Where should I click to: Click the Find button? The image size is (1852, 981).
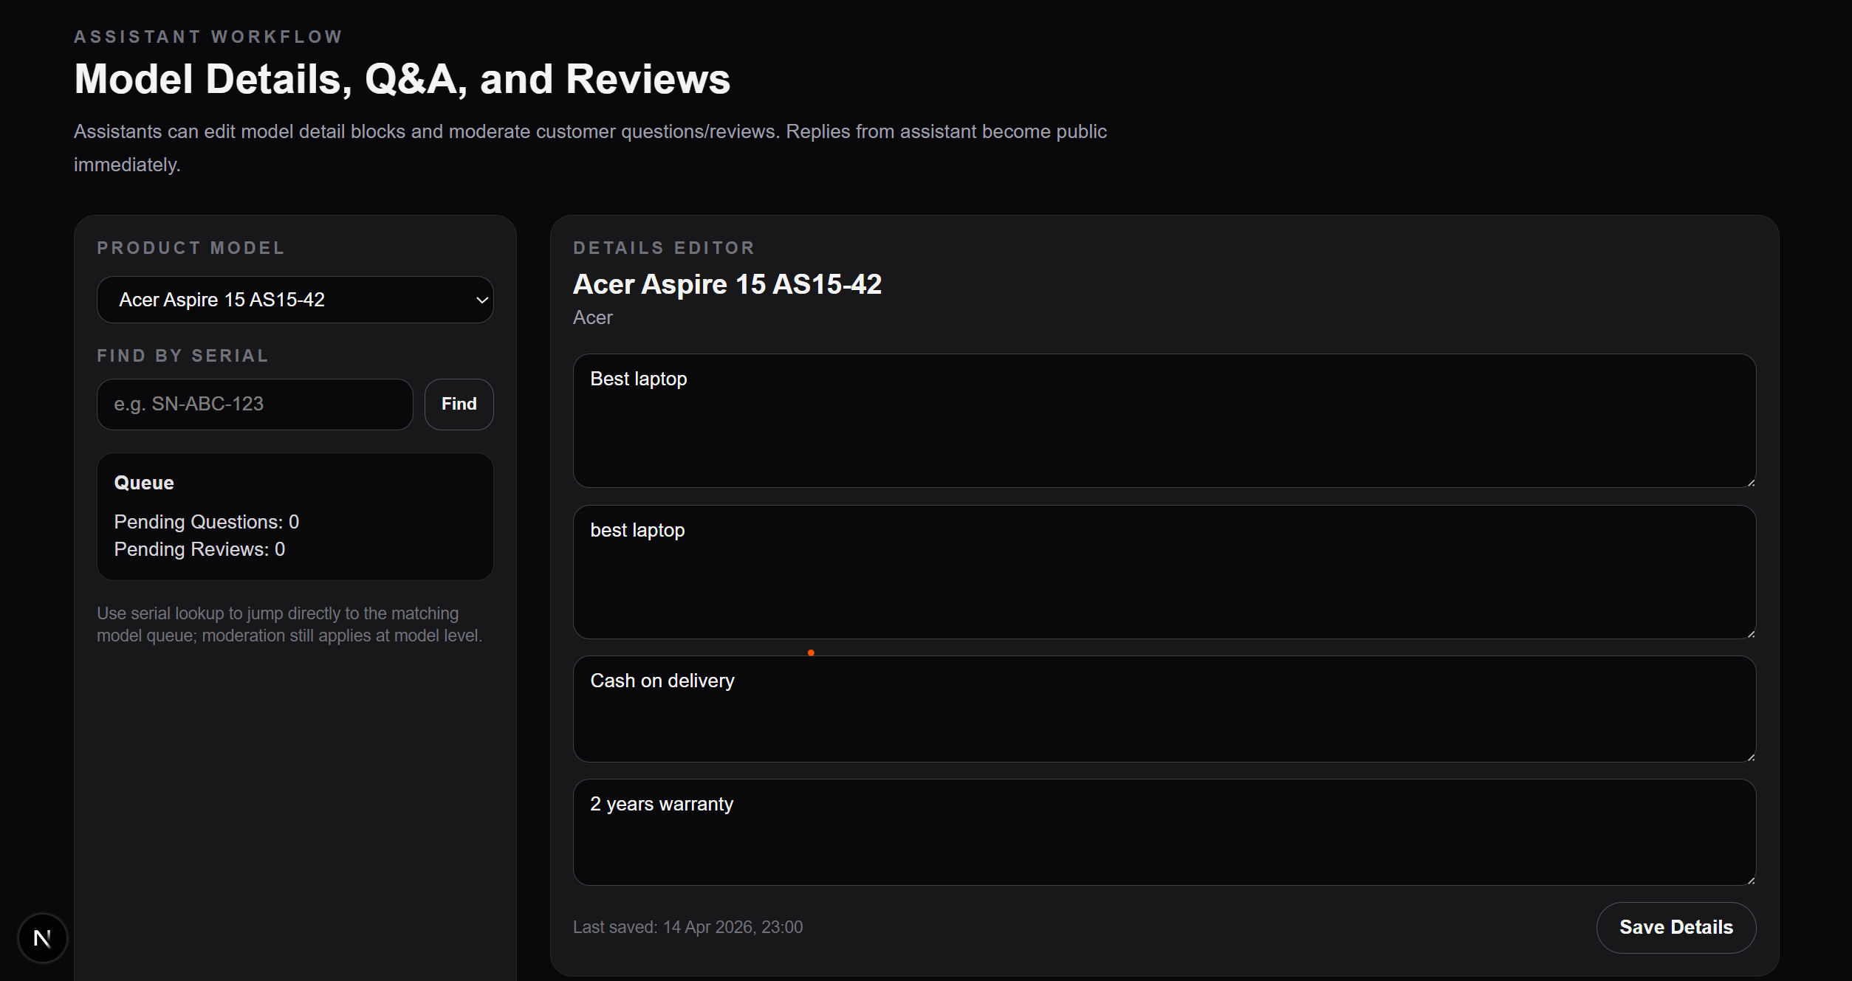pyautogui.click(x=459, y=404)
